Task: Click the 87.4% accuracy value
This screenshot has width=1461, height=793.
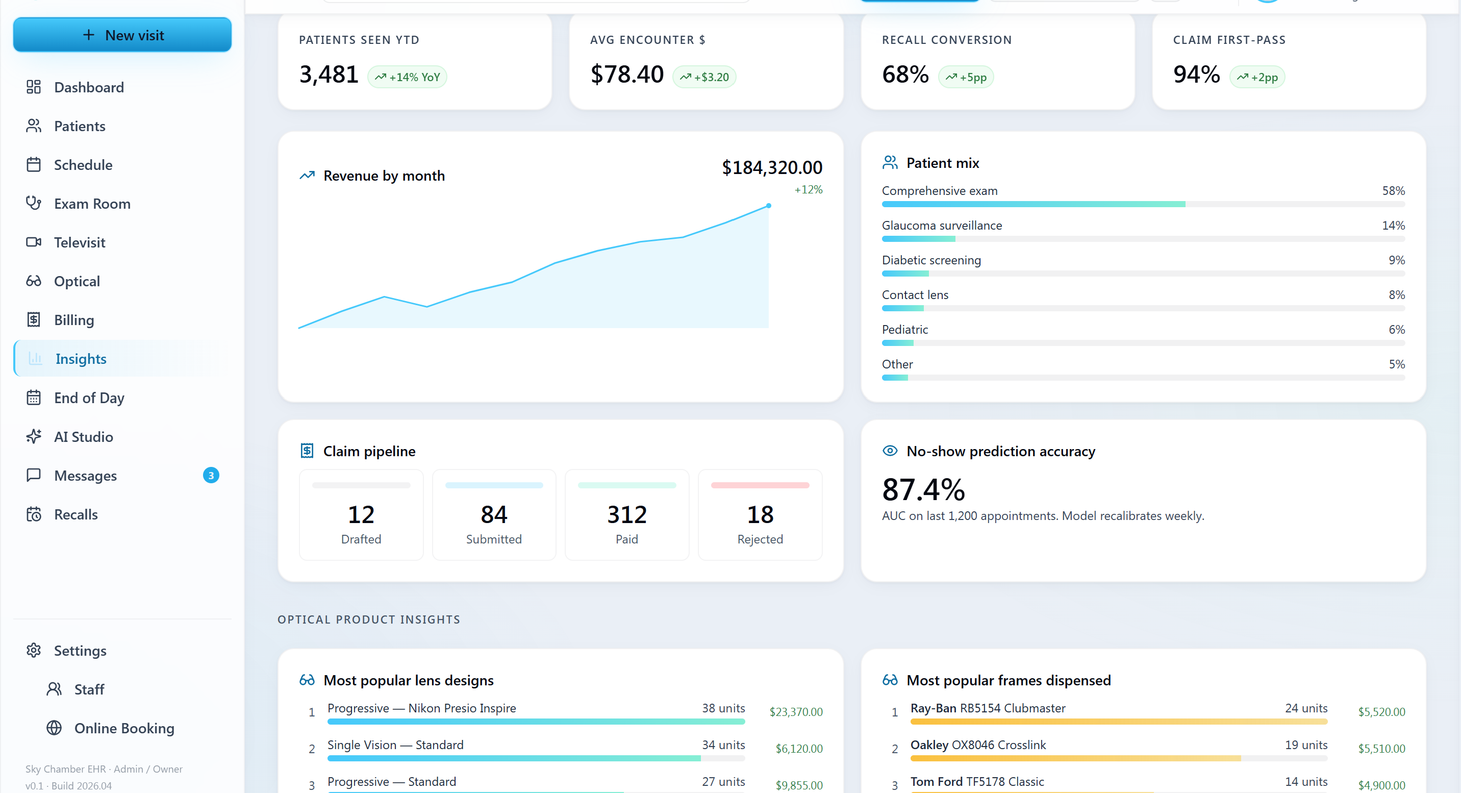Action: point(923,489)
